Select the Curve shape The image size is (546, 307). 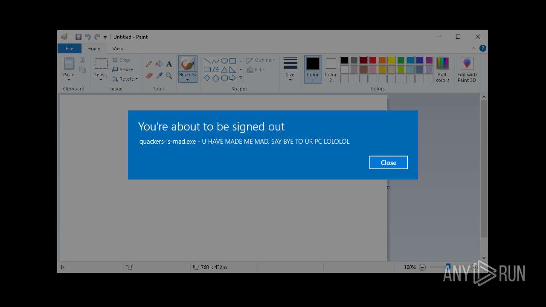tap(215, 61)
